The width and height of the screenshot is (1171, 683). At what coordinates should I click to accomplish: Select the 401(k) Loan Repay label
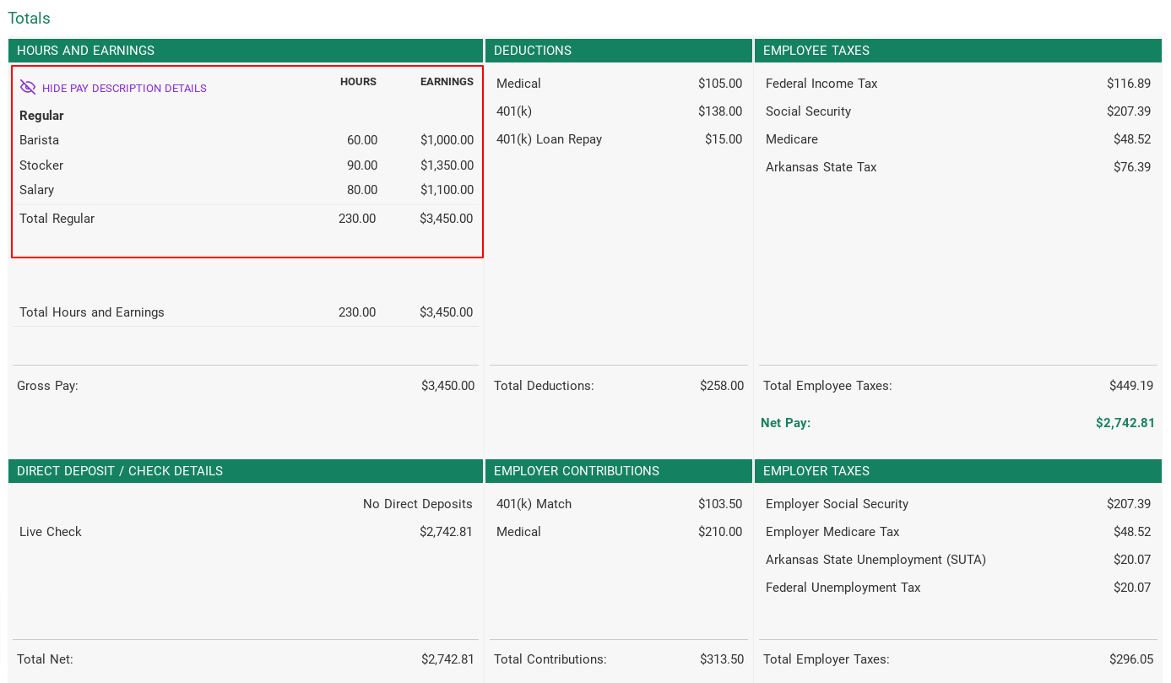(x=549, y=139)
